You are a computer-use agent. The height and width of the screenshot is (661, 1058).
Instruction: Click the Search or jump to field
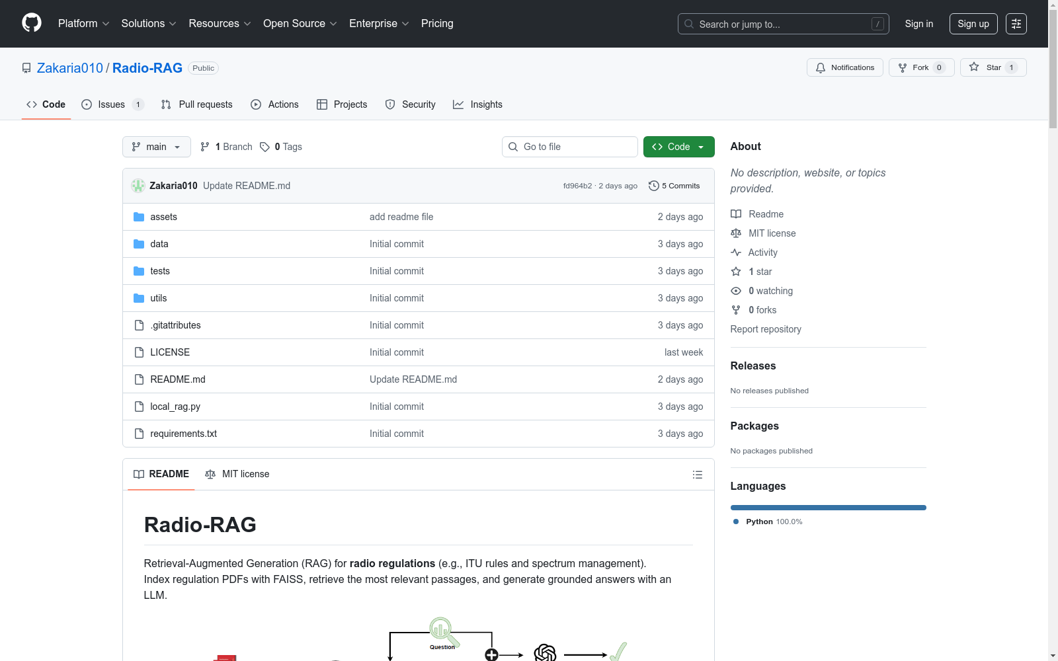[x=784, y=24]
